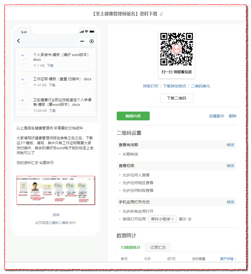The width and height of the screenshot is (251, 274).
Task: Click the 下载二维码 button
Action: 176,98
